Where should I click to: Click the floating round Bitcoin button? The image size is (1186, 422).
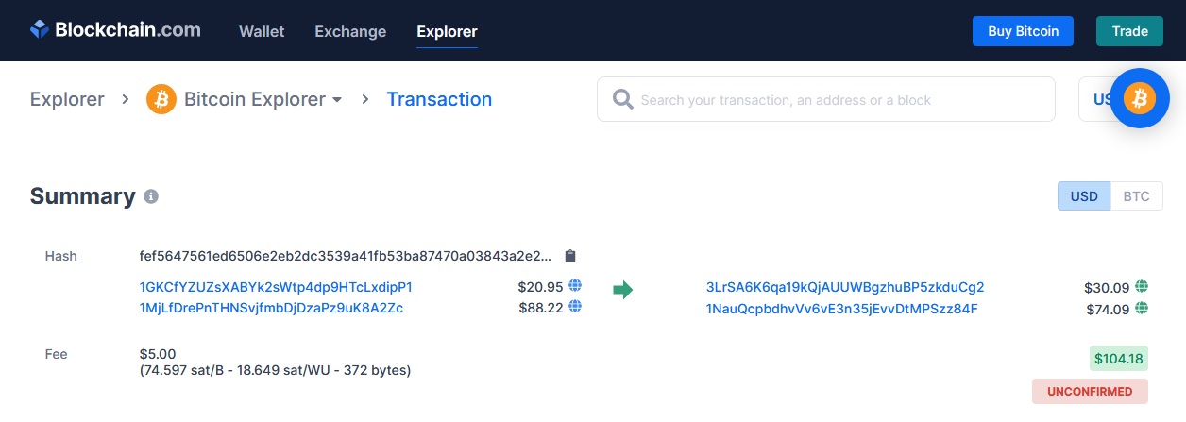[x=1139, y=98]
